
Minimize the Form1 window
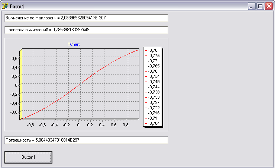point(252,6)
